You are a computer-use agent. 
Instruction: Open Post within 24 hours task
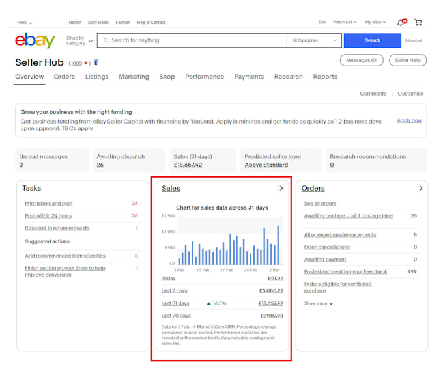[x=48, y=216]
